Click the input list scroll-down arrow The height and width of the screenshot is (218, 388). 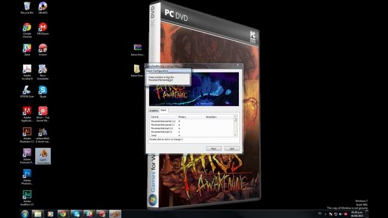click(x=235, y=135)
